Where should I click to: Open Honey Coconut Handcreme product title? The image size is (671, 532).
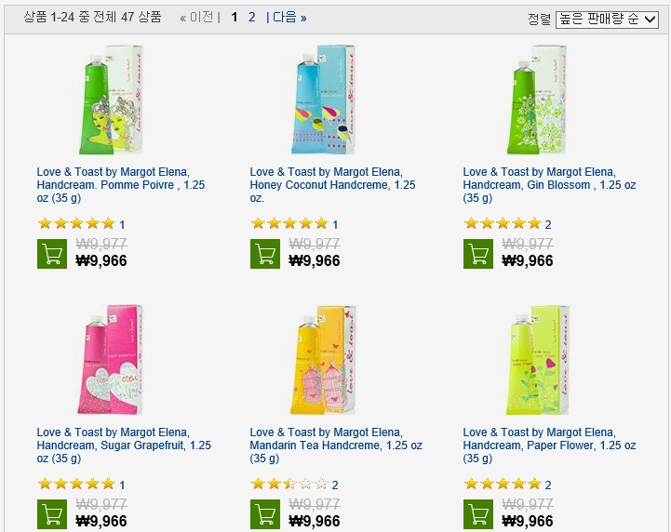click(332, 185)
